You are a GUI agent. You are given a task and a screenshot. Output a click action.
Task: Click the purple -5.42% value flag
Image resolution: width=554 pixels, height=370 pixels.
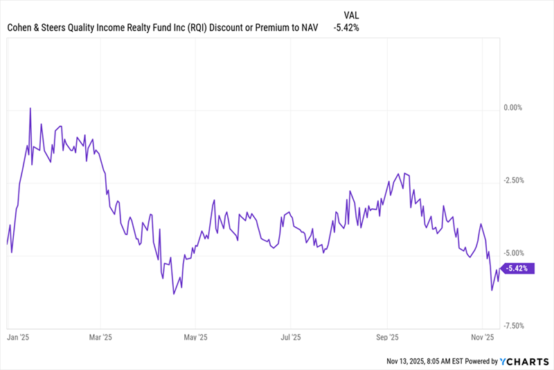517,268
